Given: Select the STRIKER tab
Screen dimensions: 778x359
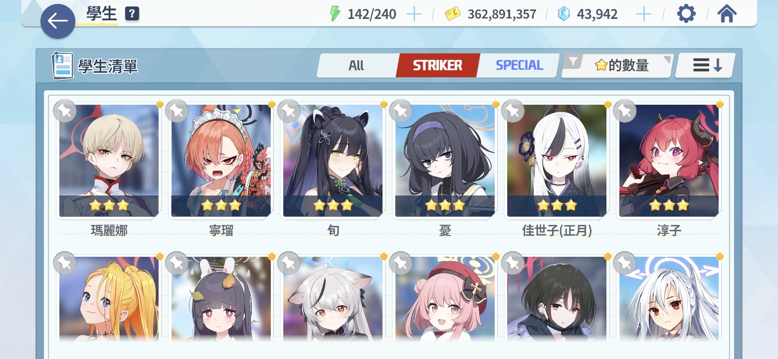Looking at the screenshot, I should (438, 65).
